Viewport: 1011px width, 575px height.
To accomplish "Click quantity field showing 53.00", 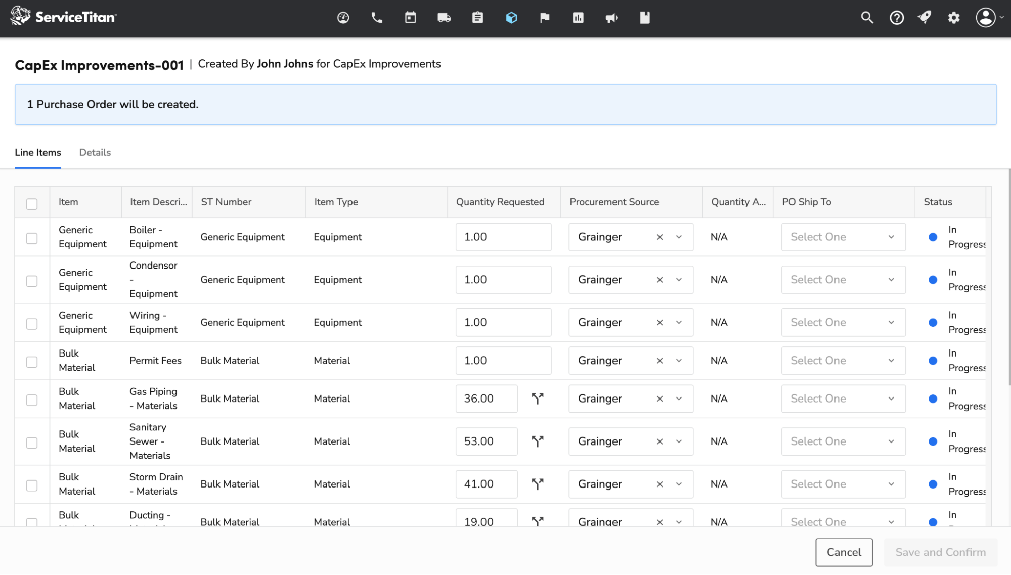I will coord(486,441).
